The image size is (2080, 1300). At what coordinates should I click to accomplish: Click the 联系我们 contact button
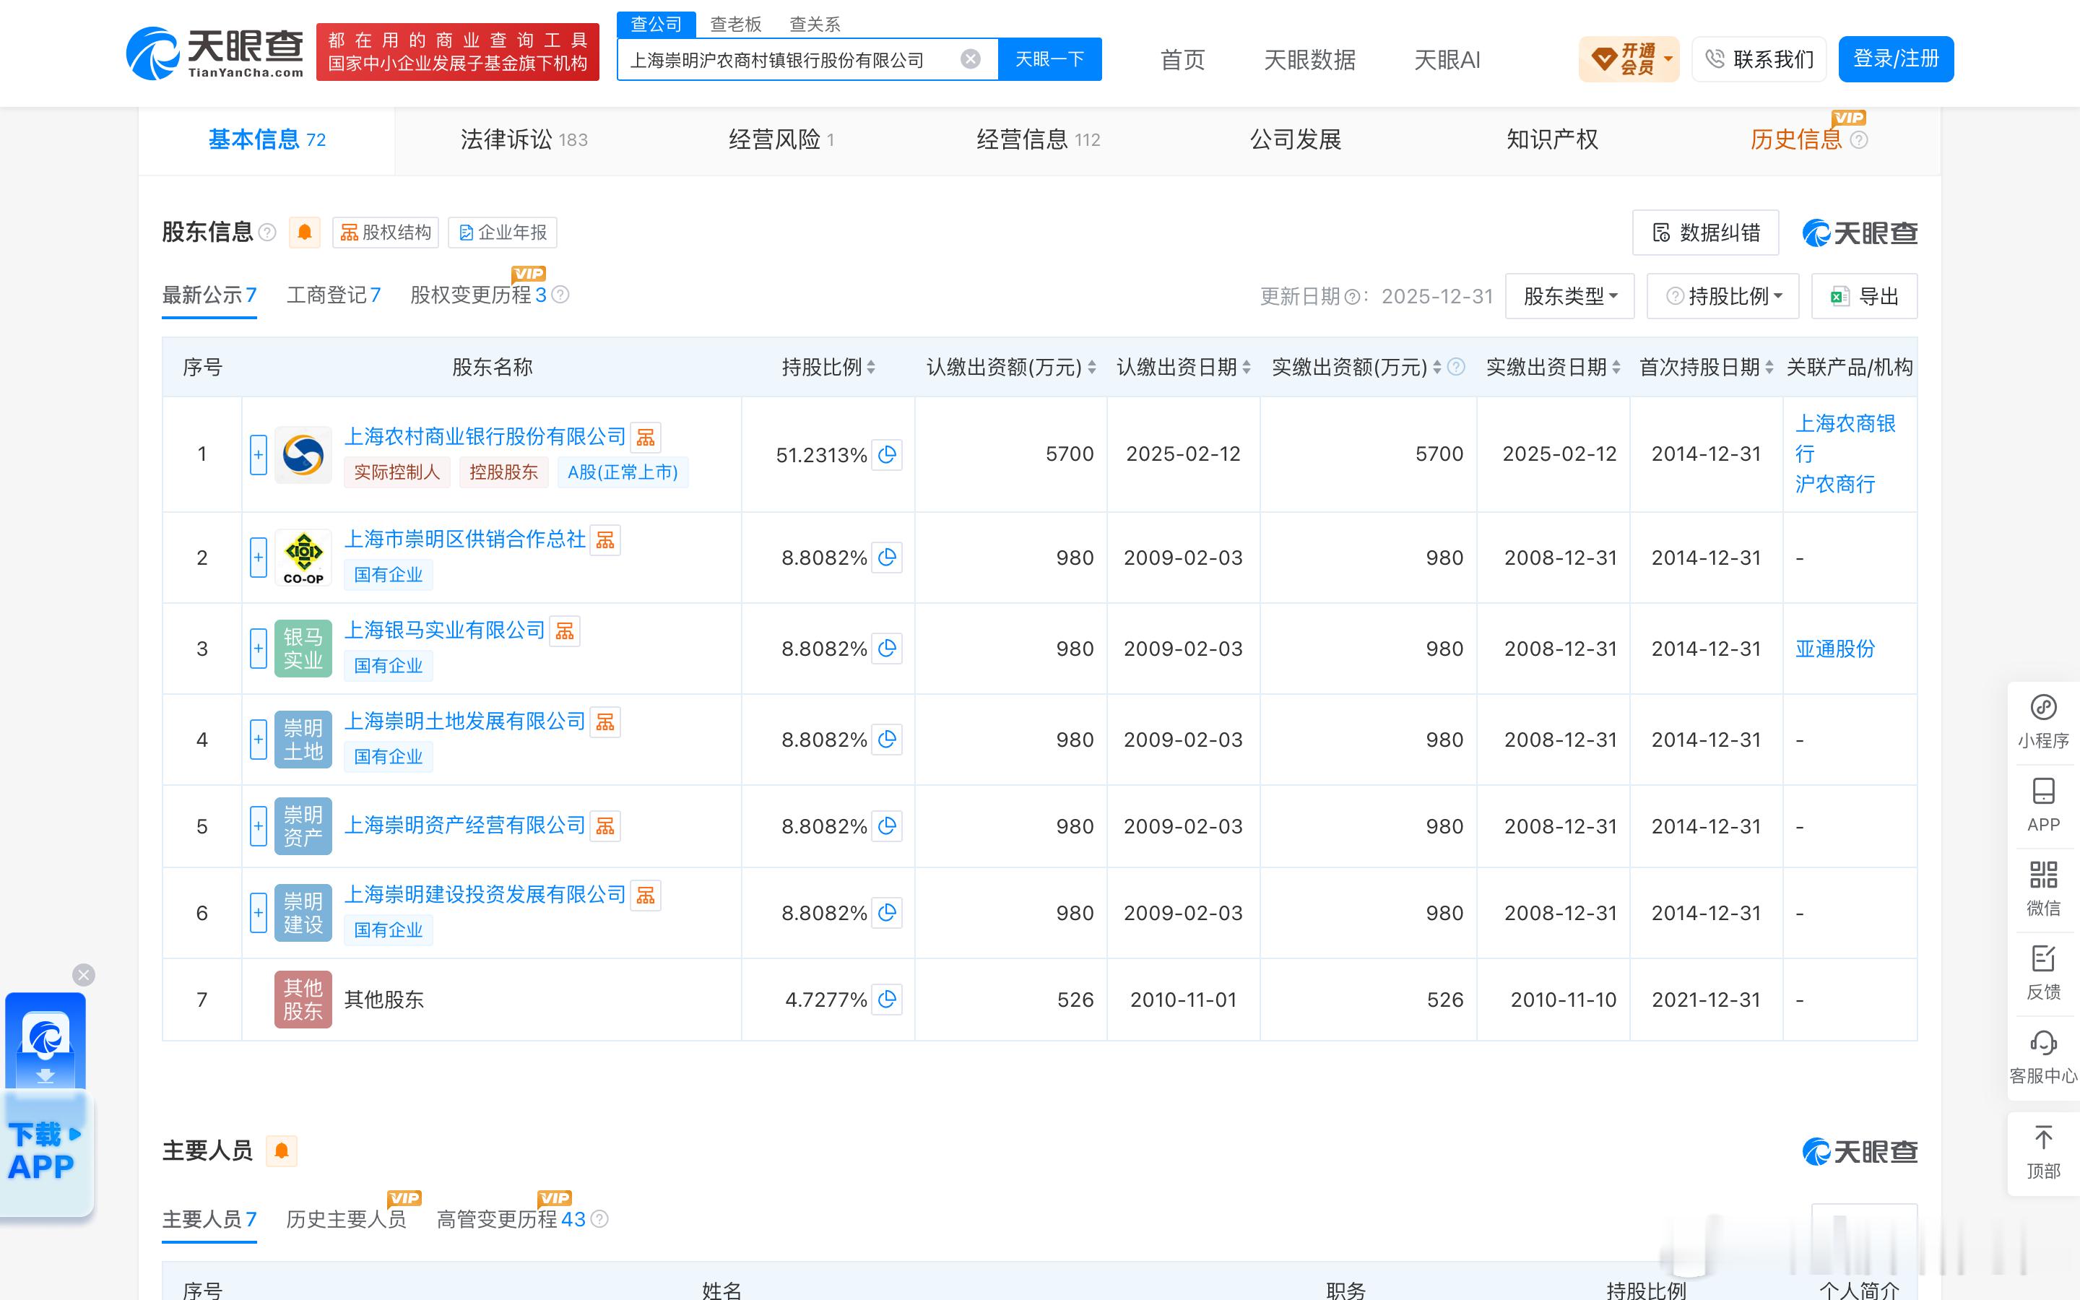(1759, 59)
